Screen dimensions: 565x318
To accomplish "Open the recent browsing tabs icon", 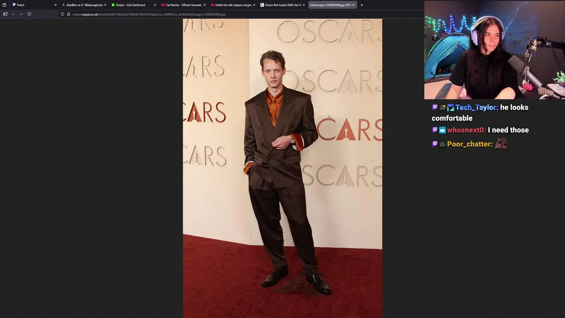I will (4, 5).
